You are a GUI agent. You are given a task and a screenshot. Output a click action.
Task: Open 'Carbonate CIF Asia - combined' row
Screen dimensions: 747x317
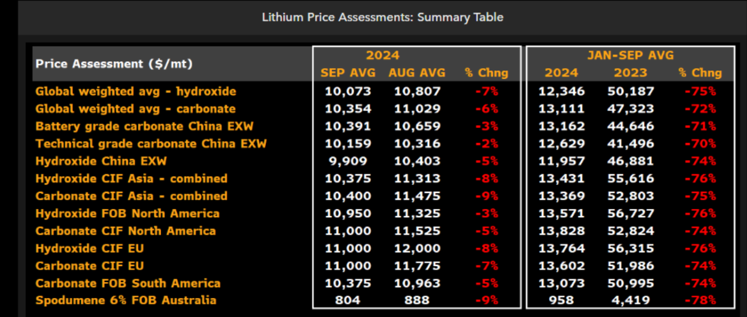point(131,196)
